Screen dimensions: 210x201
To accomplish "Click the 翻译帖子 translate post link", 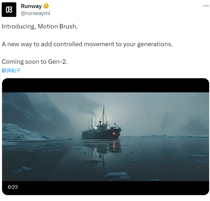I will coord(11,71).
